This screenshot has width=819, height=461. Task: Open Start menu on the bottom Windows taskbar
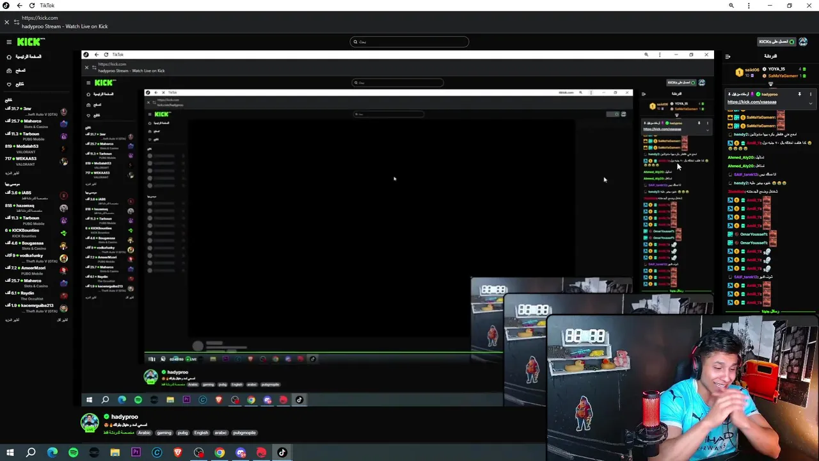click(x=10, y=453)
